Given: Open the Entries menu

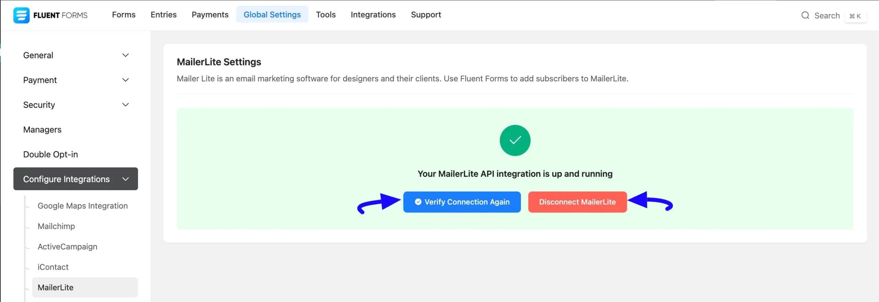Looking at the screenshot, I should tap(163, 15).
